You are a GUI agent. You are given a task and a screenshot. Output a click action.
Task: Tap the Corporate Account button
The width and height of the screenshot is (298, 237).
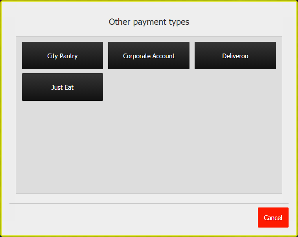coord(149,56)
